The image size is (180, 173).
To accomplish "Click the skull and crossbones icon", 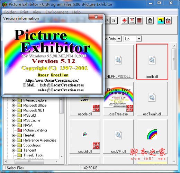I will pos(150,21).
